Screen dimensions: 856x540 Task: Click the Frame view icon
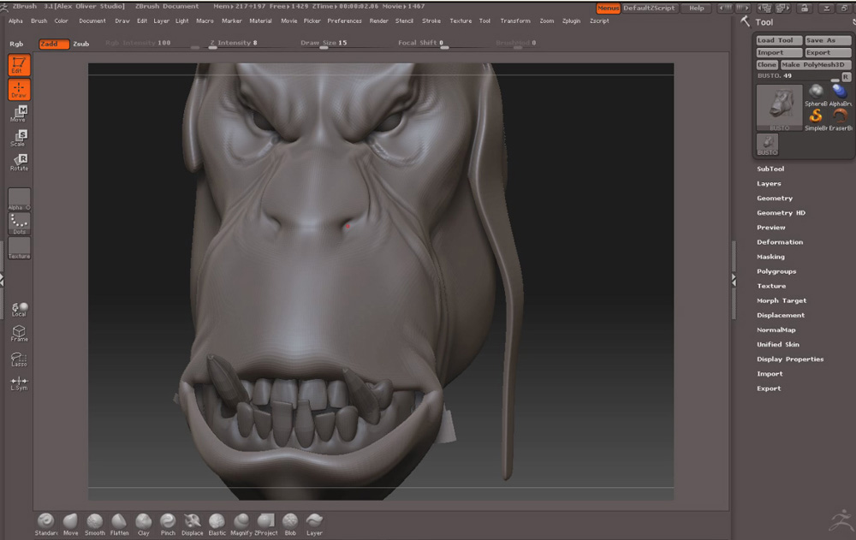pos(19,333)
